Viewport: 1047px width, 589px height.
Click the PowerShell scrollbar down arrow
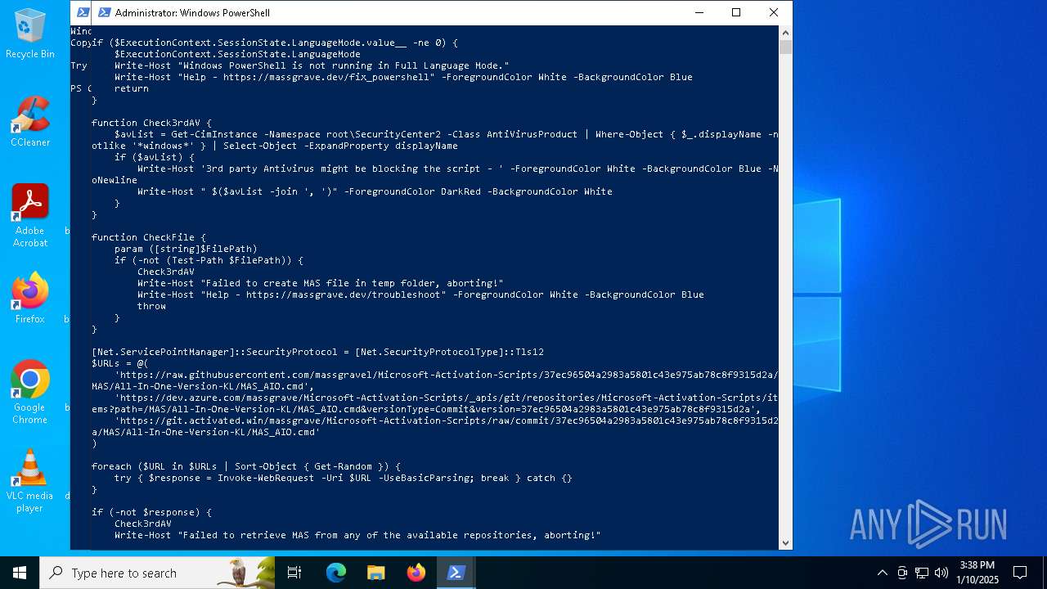pos(785,542)
